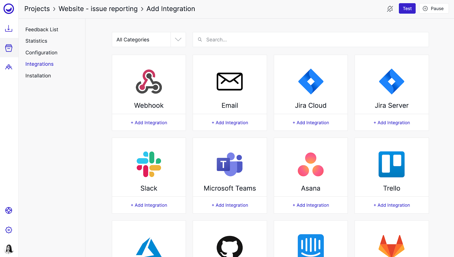
Task: Open the Statistics section
Action: pos(36,41)
